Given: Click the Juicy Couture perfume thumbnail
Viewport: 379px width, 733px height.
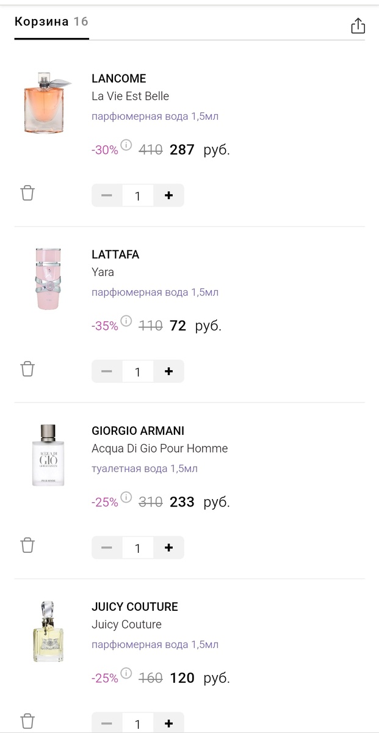Looking at the screenshot, I should coord(48,632).
